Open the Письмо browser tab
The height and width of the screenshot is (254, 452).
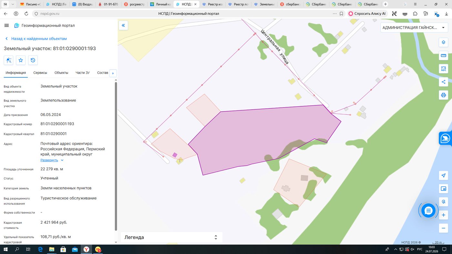click(x=30, y=5)
